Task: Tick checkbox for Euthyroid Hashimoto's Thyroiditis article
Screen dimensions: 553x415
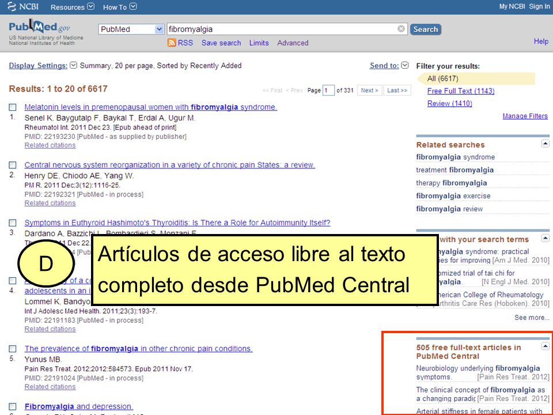Action: click(13, 223)
